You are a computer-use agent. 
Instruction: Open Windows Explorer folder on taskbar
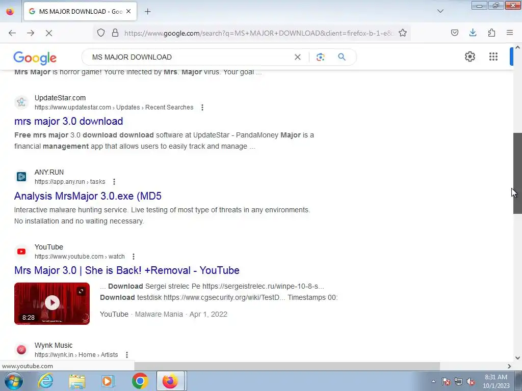click(77, 381)
